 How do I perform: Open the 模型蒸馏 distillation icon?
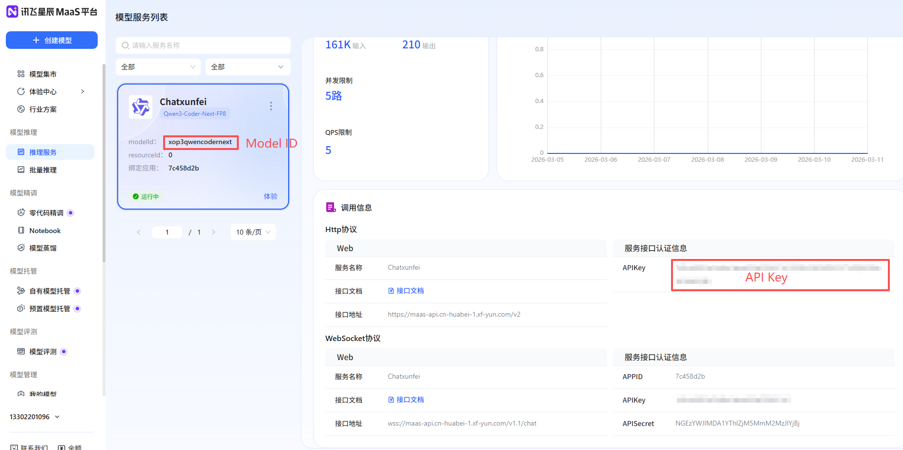21,248
